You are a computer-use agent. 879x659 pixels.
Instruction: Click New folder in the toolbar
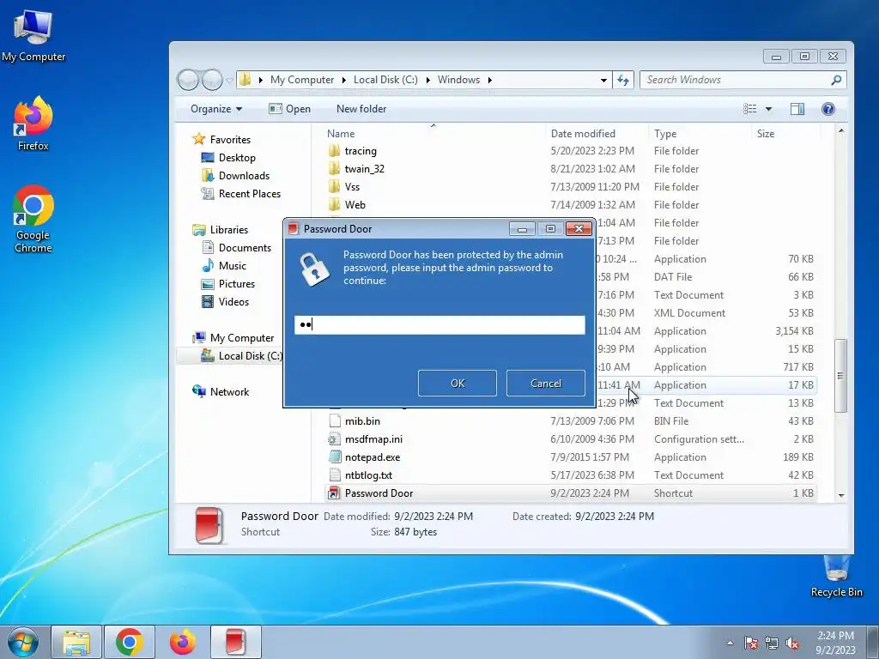(361, 109)
